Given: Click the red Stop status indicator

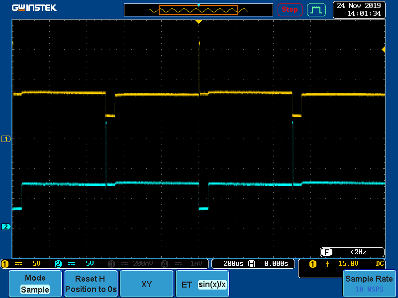Looking at the screenshot, I should pos(290,9).
